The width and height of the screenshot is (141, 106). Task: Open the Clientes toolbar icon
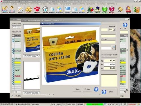pos(5,10)
